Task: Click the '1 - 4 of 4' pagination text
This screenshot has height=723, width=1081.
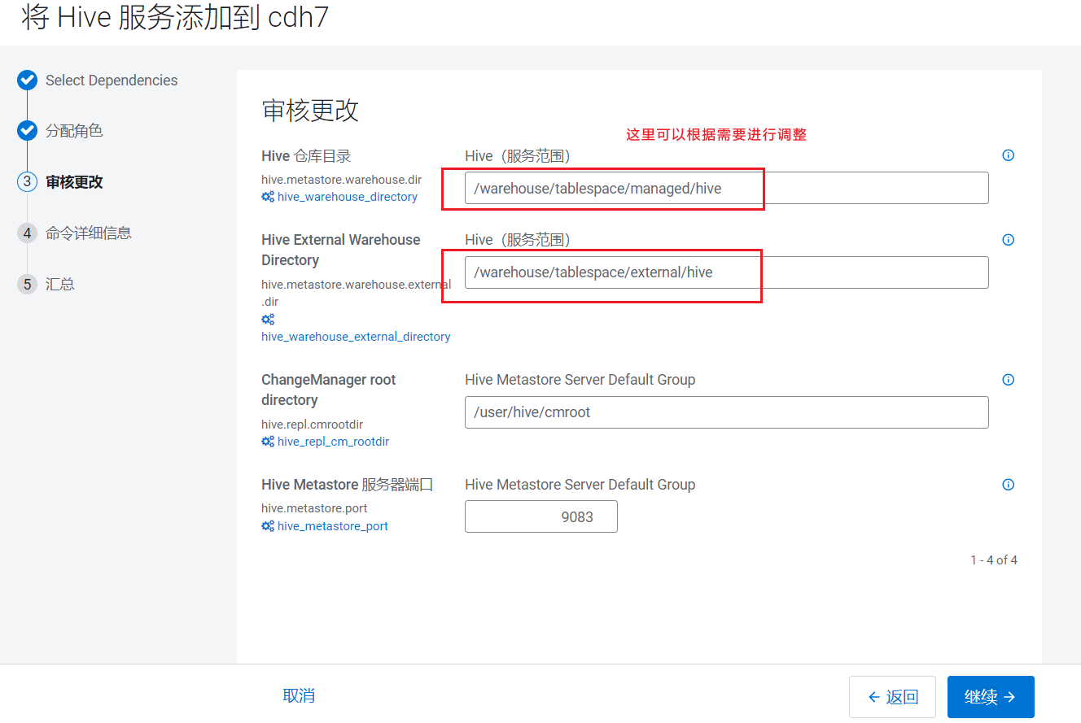Action: [x=994, y=560]
